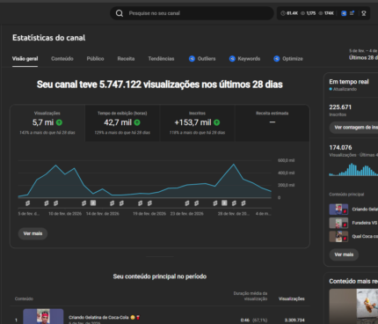The height and width of the screenshot is (324, 378).
Task: Click the Shorts marker above the '5 de fev.' label
Action: [27, 202]
